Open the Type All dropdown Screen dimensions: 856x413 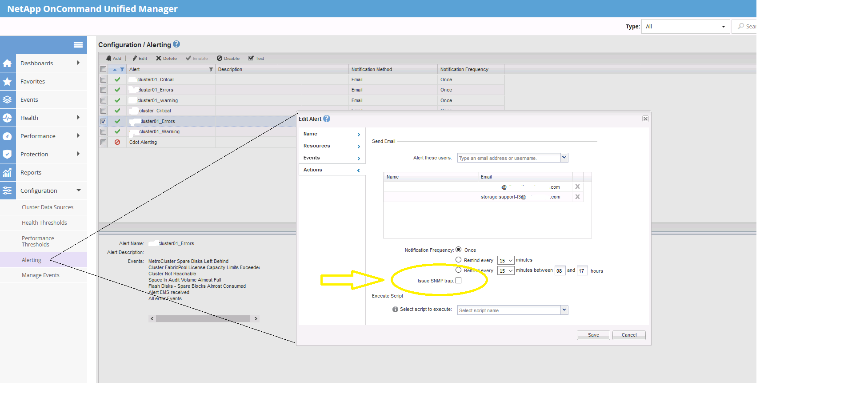[685, 27]
